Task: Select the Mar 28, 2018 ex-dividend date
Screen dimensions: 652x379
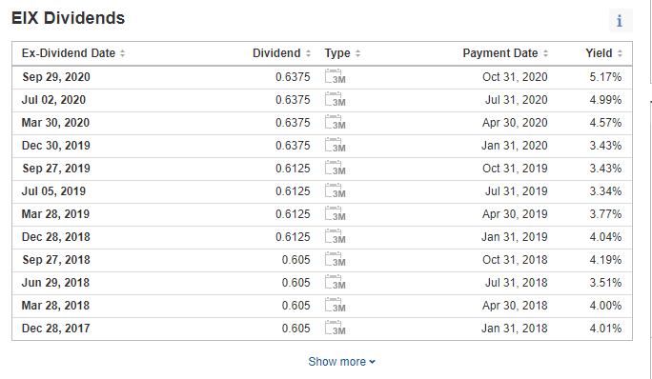Action: click(x=55, y=306)
